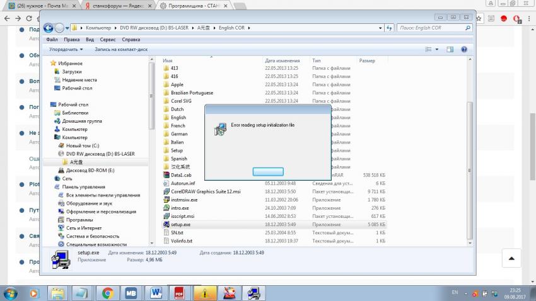Open the Файл menu
The image size is (536, 301).
(52, 39)
